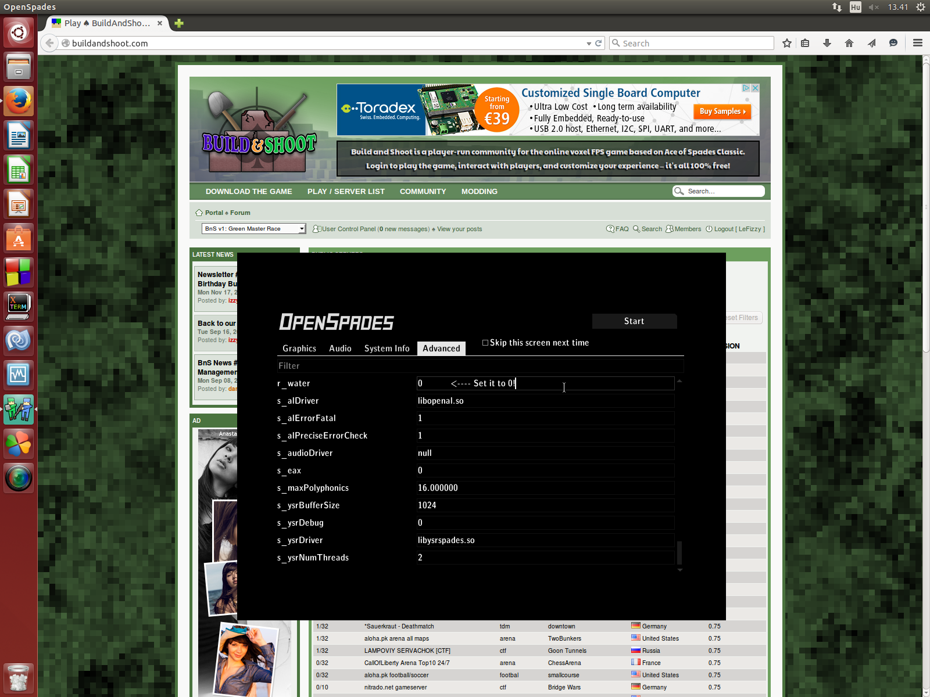
Task: Open XTerm from the dock
Action: [19, 306]
